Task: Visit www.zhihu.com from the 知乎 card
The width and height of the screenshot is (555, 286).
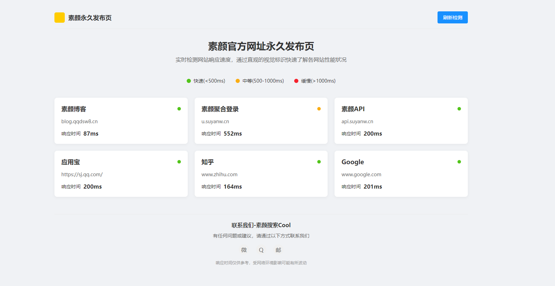Action: coord(219,174)
